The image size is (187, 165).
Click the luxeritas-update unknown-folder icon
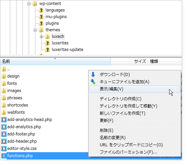coord(48,50)
